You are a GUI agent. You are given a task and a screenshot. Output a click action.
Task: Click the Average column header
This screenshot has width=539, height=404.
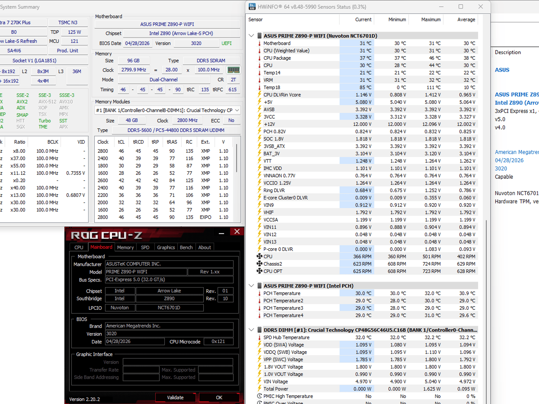click(461, 19)
